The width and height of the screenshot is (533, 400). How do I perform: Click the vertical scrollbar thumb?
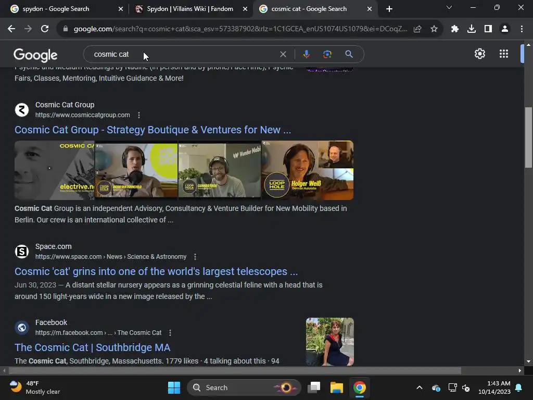(528, 137)
